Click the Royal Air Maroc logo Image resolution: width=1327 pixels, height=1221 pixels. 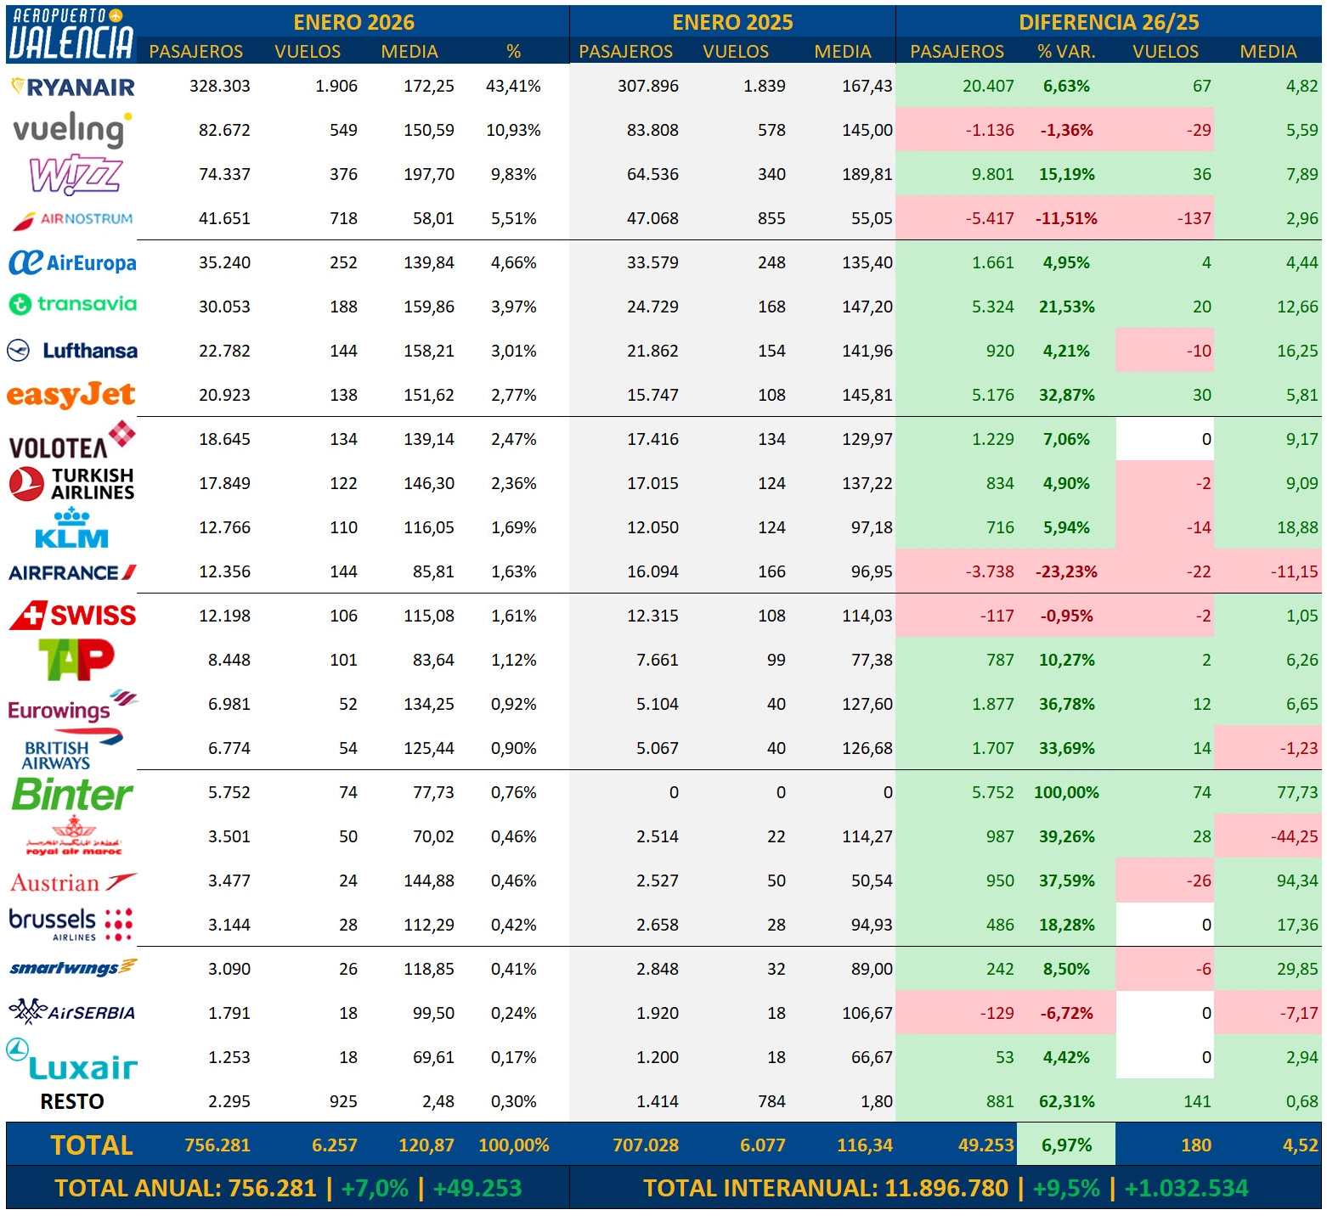tap(74, 836)
